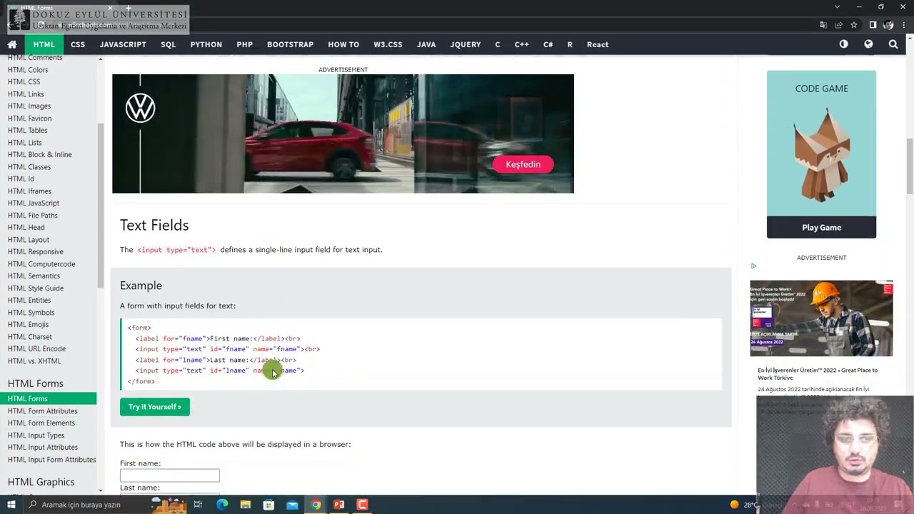The height and width of the screenshot is (514, 914).
Task: Open HTML Semantics in the sidebar
Action: (x=34, y=276)
